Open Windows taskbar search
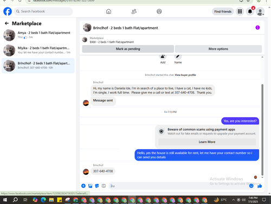The height and width of the screenshot is (204, 271). 15,200
